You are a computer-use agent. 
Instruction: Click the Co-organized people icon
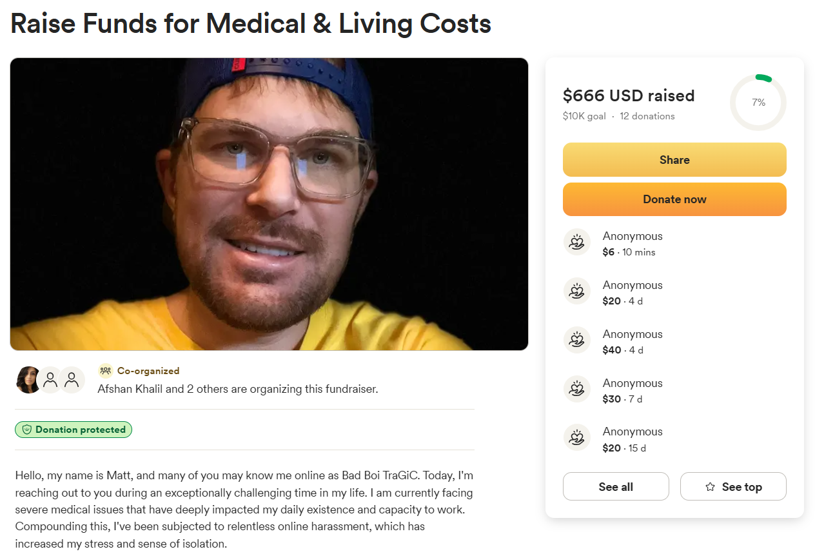106,371
